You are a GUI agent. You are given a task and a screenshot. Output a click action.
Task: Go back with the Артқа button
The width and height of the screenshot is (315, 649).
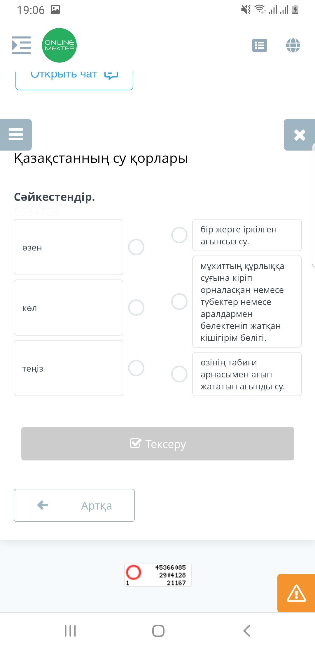[x=74, y=505]
